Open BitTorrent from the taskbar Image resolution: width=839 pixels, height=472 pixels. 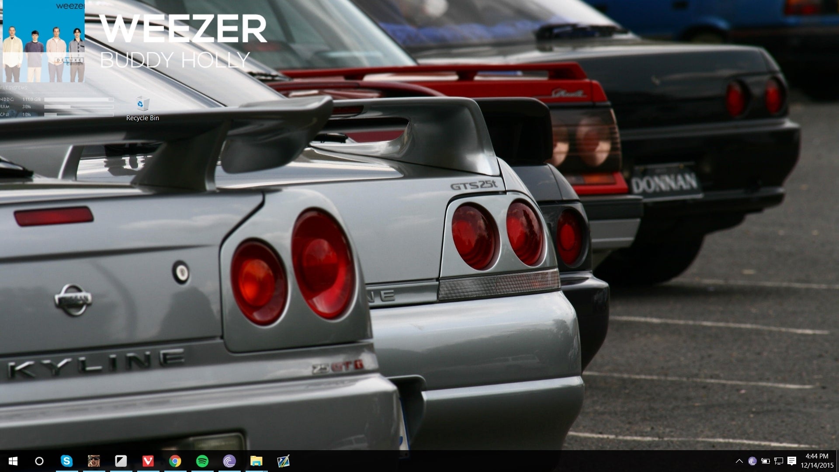pyautogui.click(x=229, y=461)
